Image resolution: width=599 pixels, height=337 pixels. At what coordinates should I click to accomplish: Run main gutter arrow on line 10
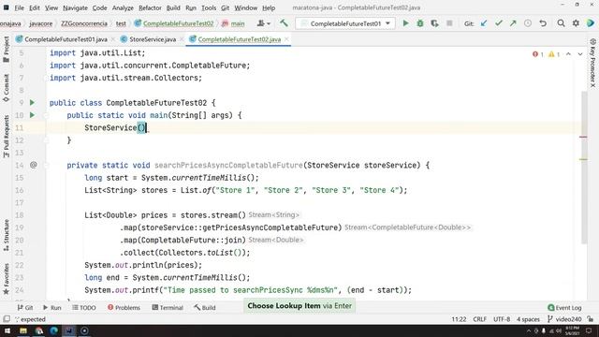pyautogui.click(x=32, y=115)
